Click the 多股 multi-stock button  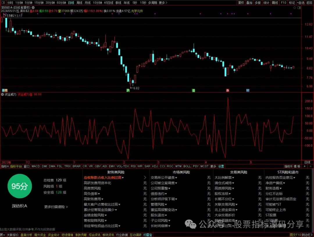[x=258, y=3]
